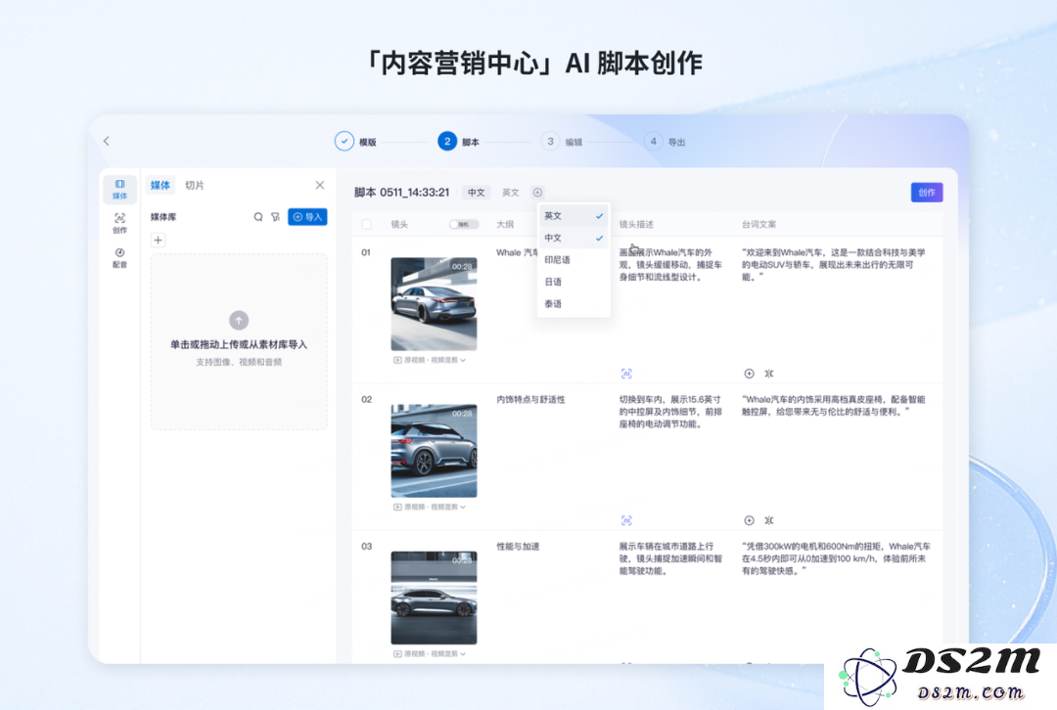Click dialogue text starting 欢迎来到Whale汽车
This screenshot has height=710, width=1057.
835,265
